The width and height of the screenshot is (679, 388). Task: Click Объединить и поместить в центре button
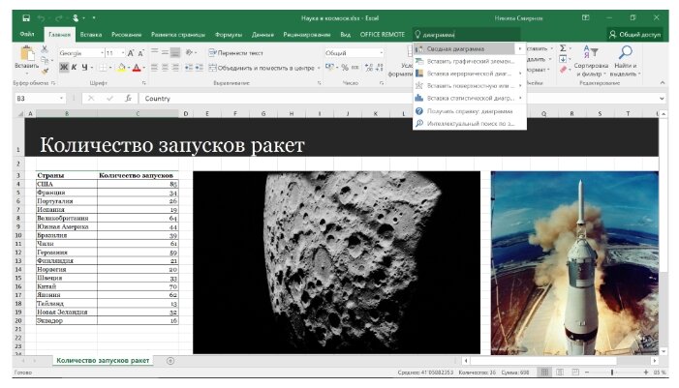coord(262,68)
